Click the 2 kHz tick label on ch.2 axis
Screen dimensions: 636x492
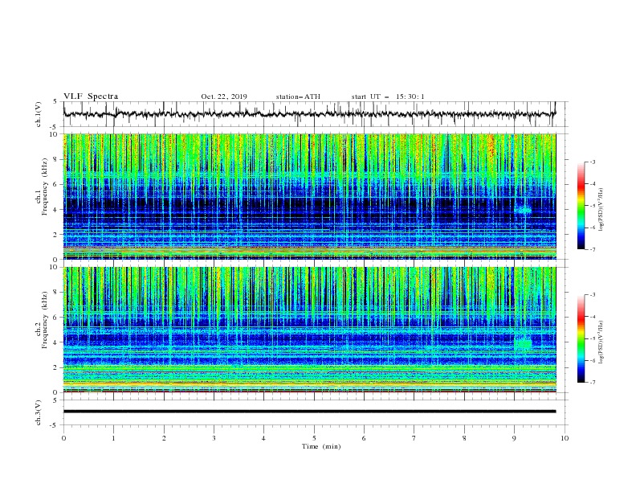tap(56, 367)
